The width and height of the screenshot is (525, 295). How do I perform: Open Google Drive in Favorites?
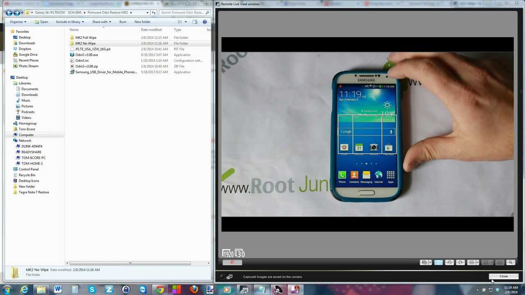click(x=28, y=54)
